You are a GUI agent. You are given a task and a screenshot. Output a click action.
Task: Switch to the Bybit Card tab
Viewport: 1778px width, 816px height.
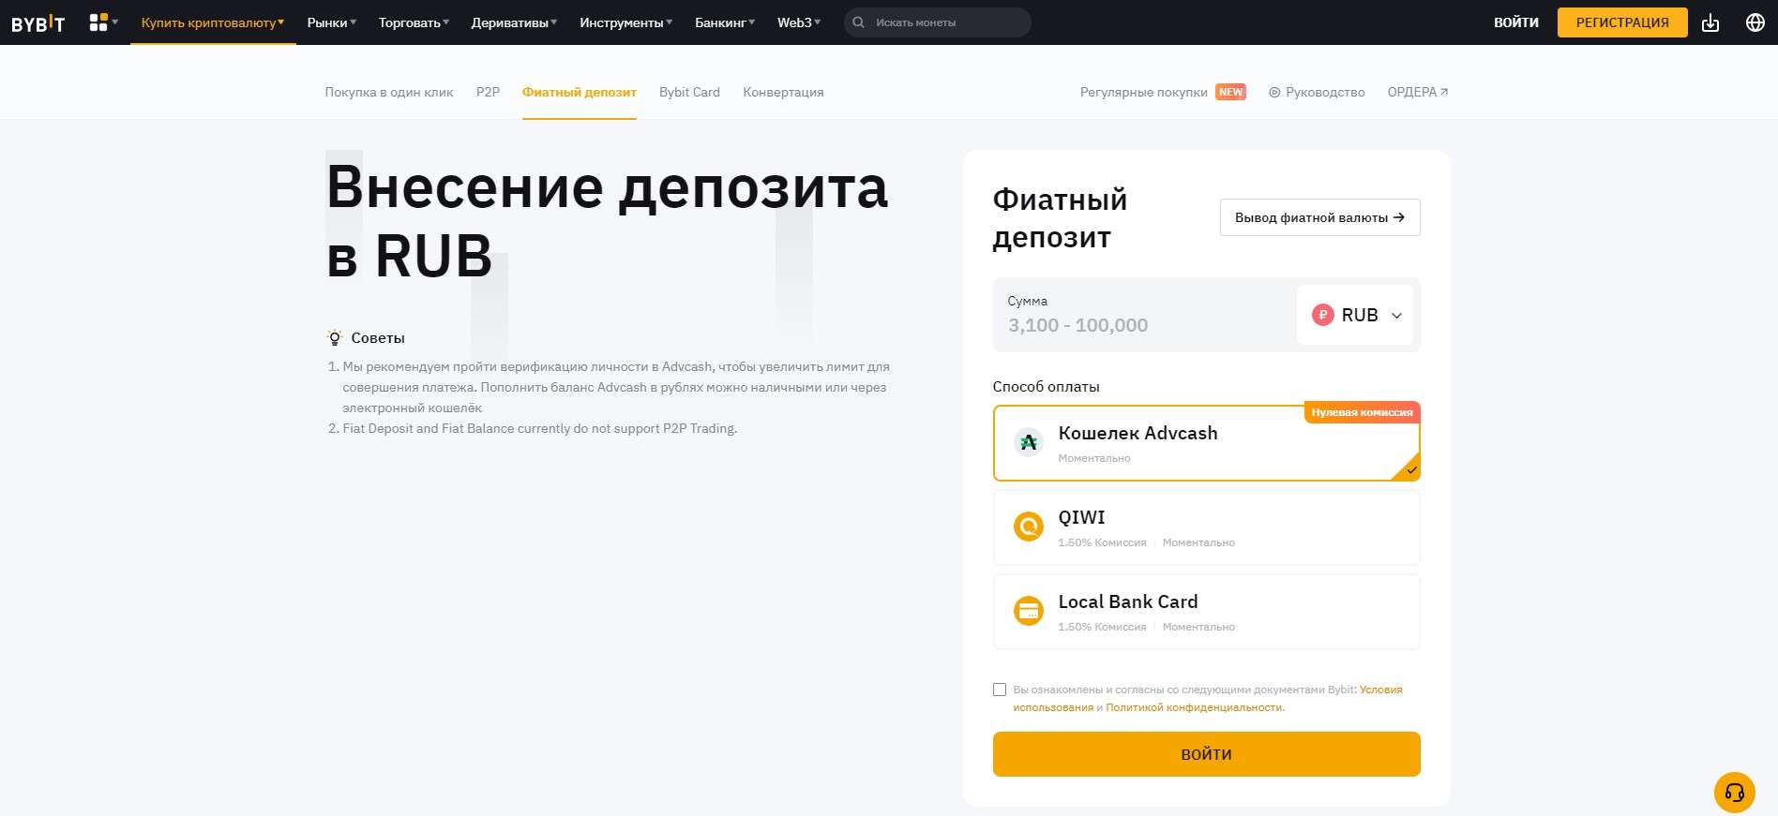tap(689, 93)
